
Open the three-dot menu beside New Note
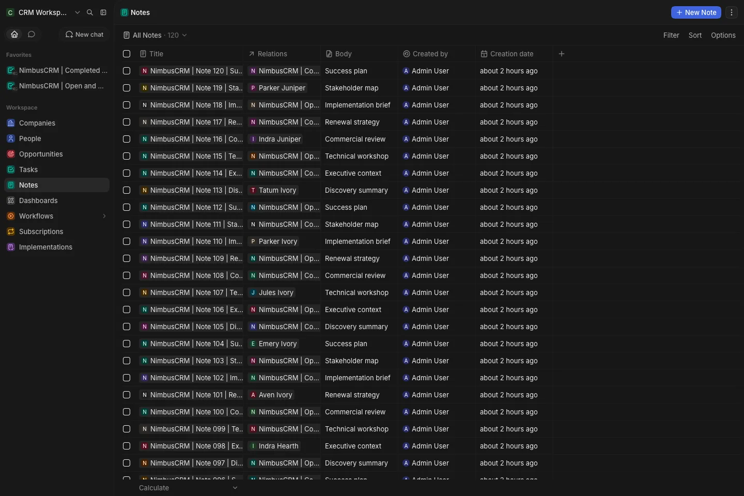coord(732,12)
